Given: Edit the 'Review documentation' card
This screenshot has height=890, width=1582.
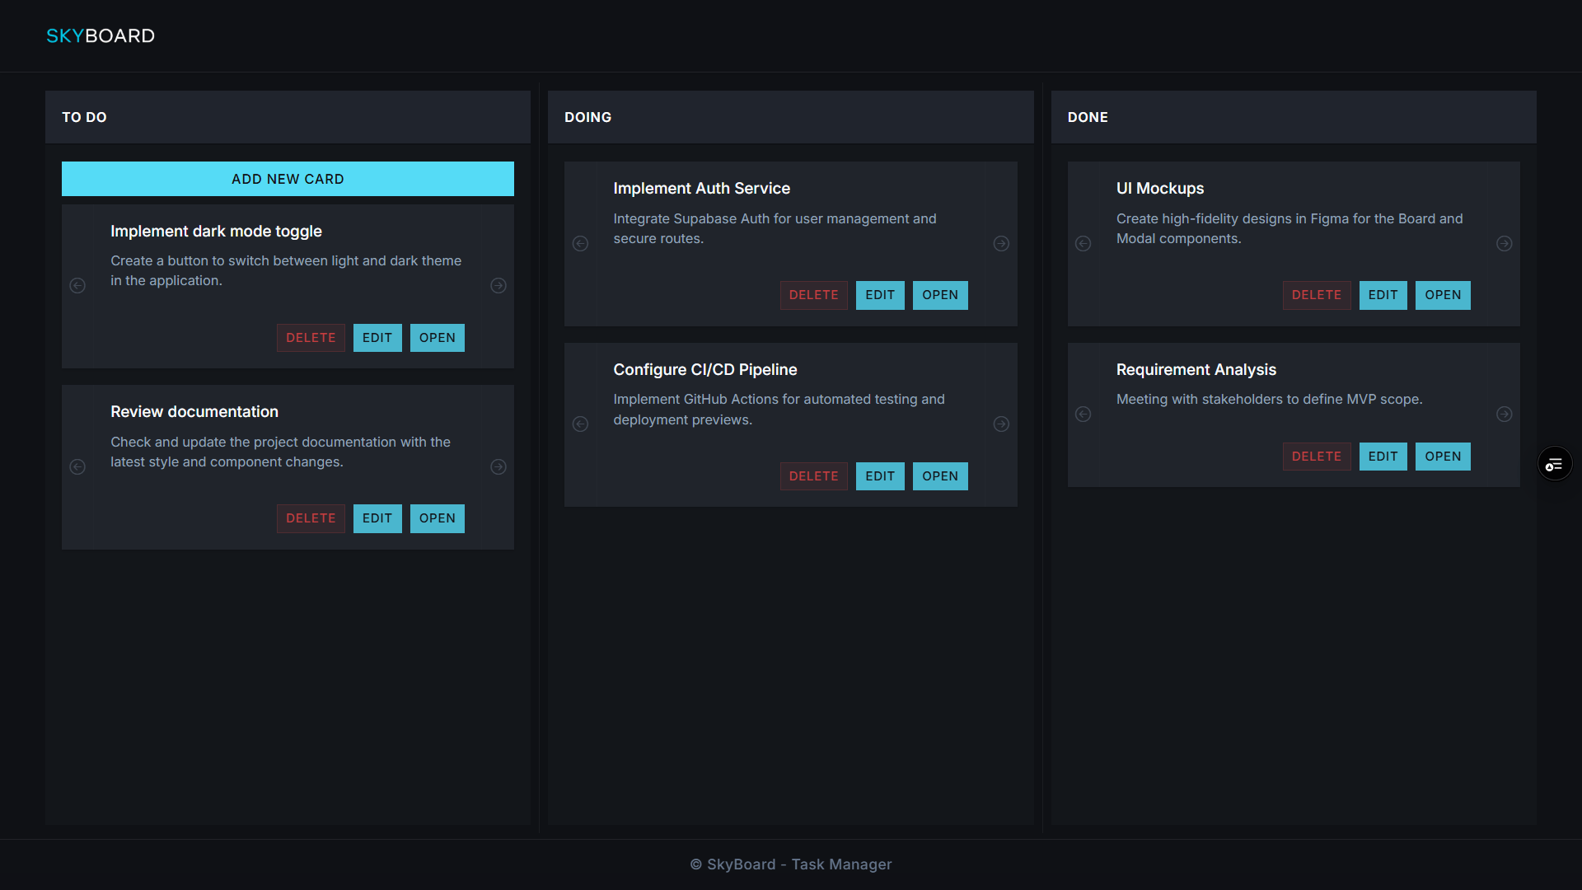Looking at the screenshot, I should tap(377, 518).
